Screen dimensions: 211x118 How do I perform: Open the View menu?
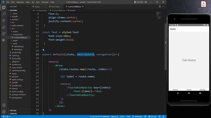(x=28, y=2)
